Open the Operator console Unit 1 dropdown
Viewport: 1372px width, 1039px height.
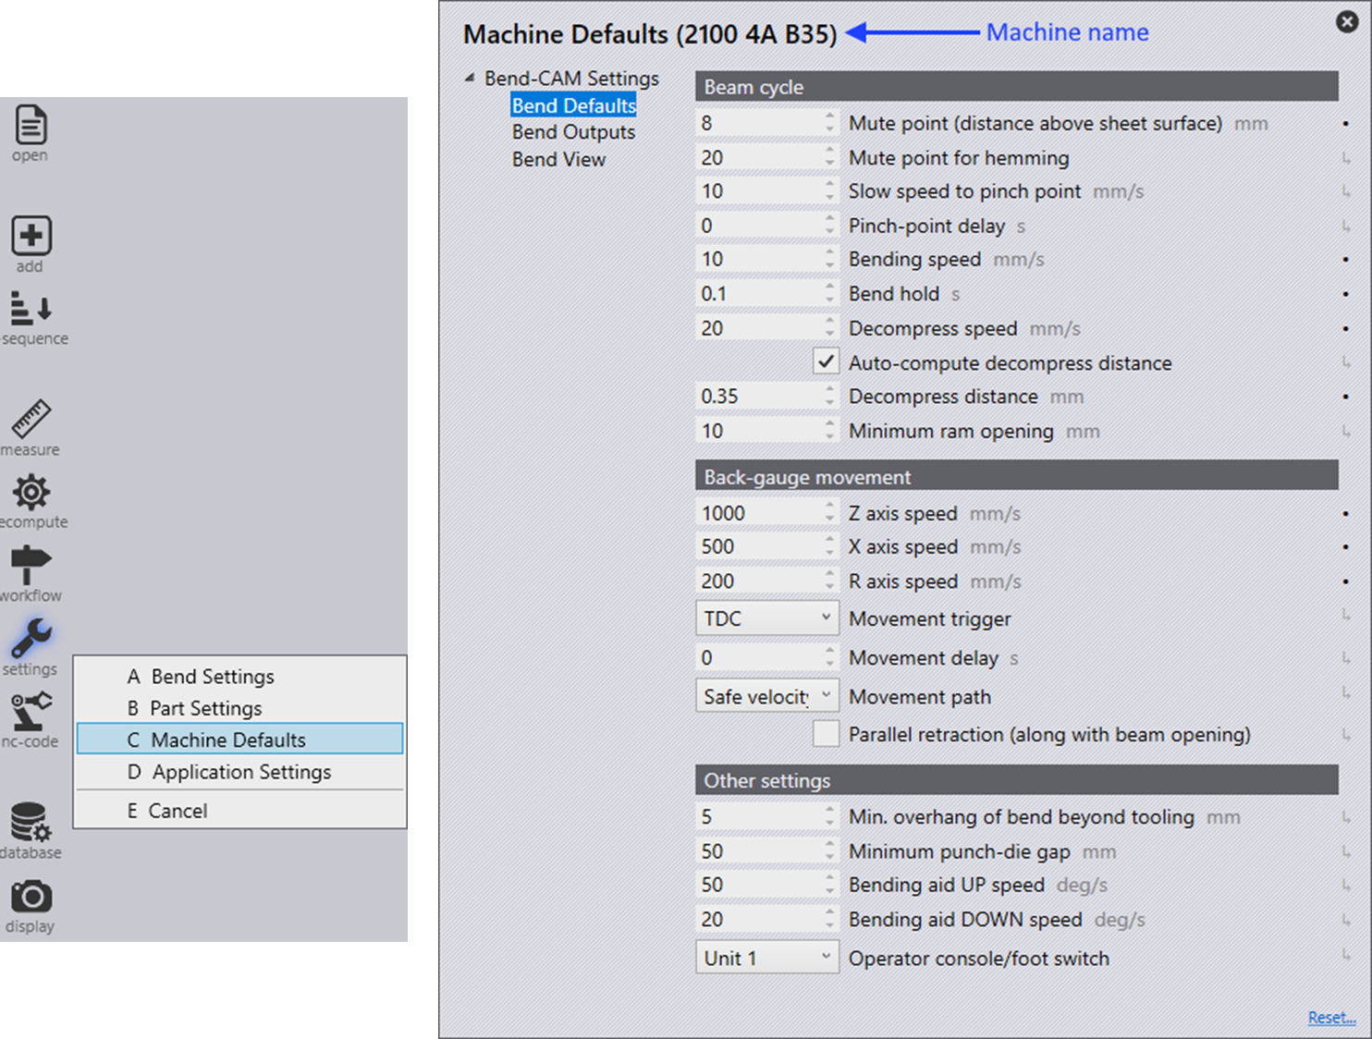click(x=766, y=958)
